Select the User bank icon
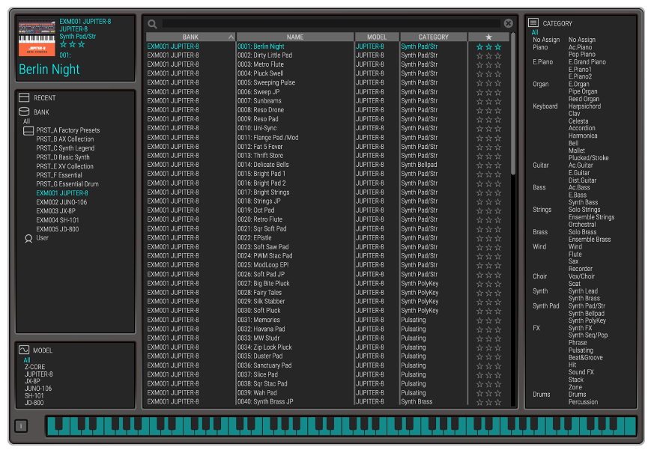Viewport: 651px width, 456px height. click(28, 239)
